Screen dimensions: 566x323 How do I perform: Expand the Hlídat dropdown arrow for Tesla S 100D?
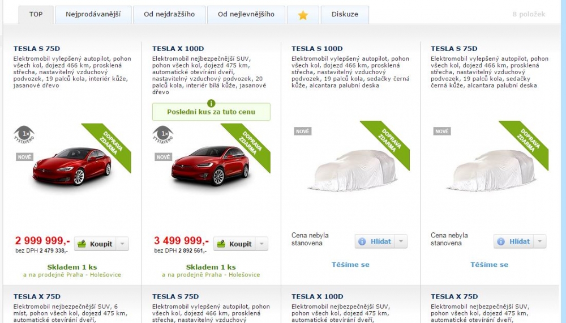[x=401, y=241]
